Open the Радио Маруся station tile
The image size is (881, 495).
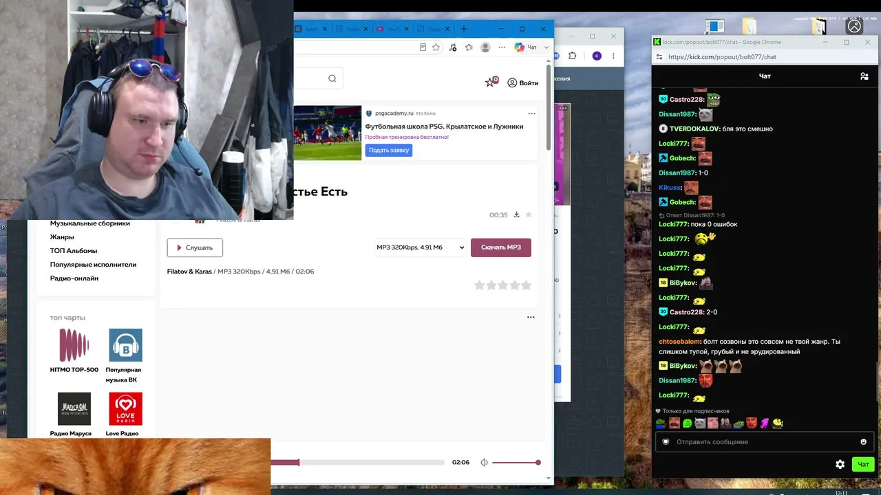pos(74,415)
